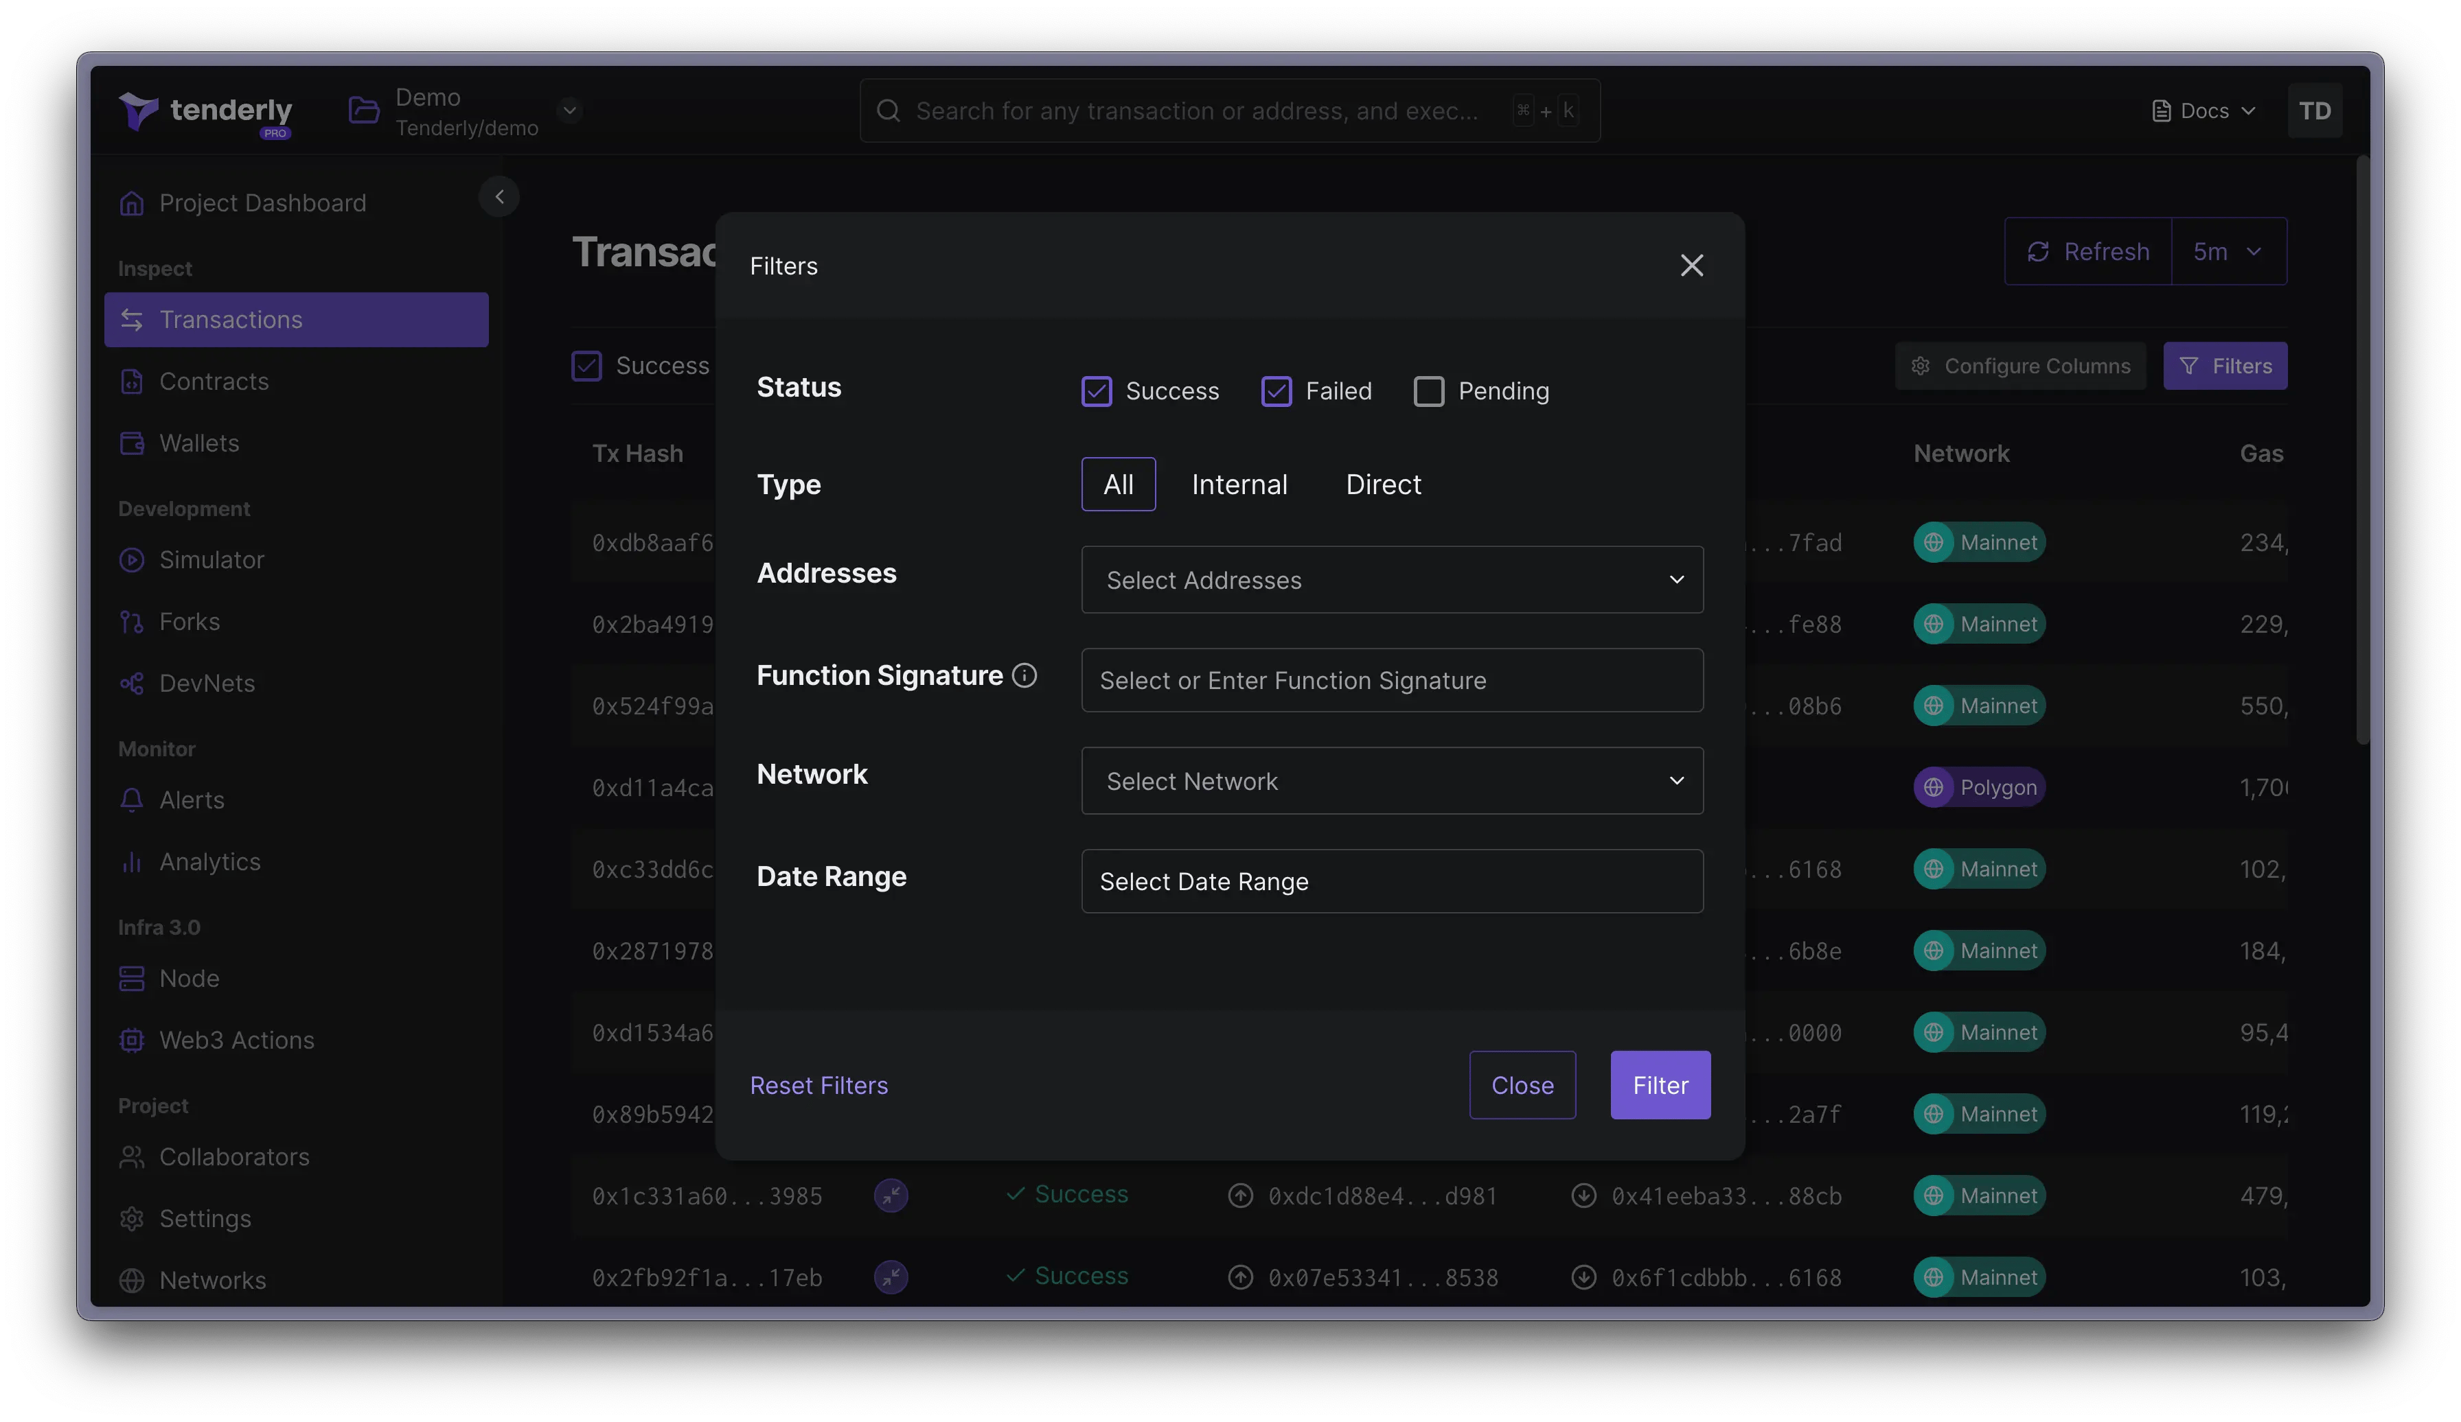
Task: Click the Transactions swap arrows icon
Action: (x=132, y=319)
